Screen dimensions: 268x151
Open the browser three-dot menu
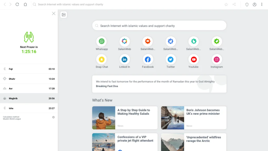coord(262,4)
